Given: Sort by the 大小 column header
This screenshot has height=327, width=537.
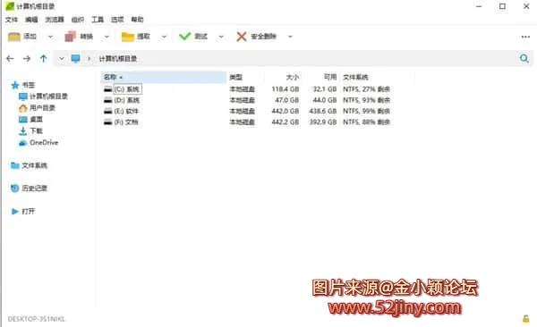Looking at the screenshot, I should click(293, 78).
